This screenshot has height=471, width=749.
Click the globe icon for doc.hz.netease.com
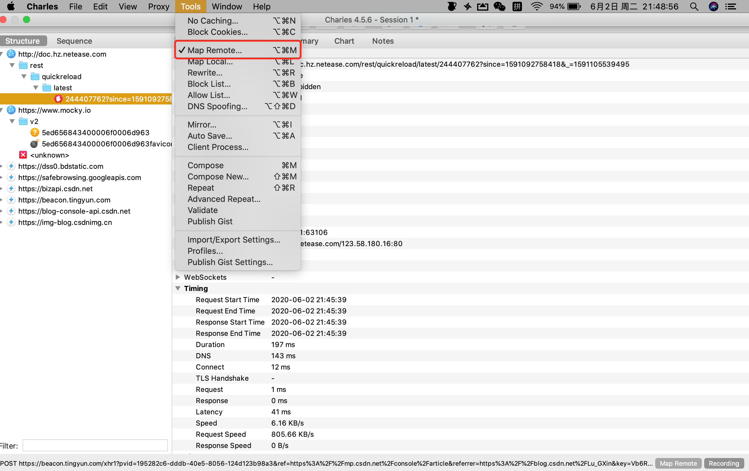pos(11,54)
